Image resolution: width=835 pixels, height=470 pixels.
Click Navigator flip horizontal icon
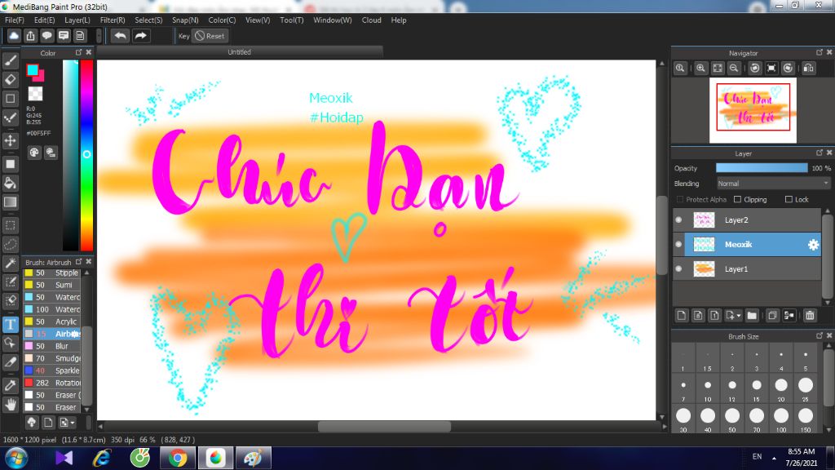pos(808,69)
